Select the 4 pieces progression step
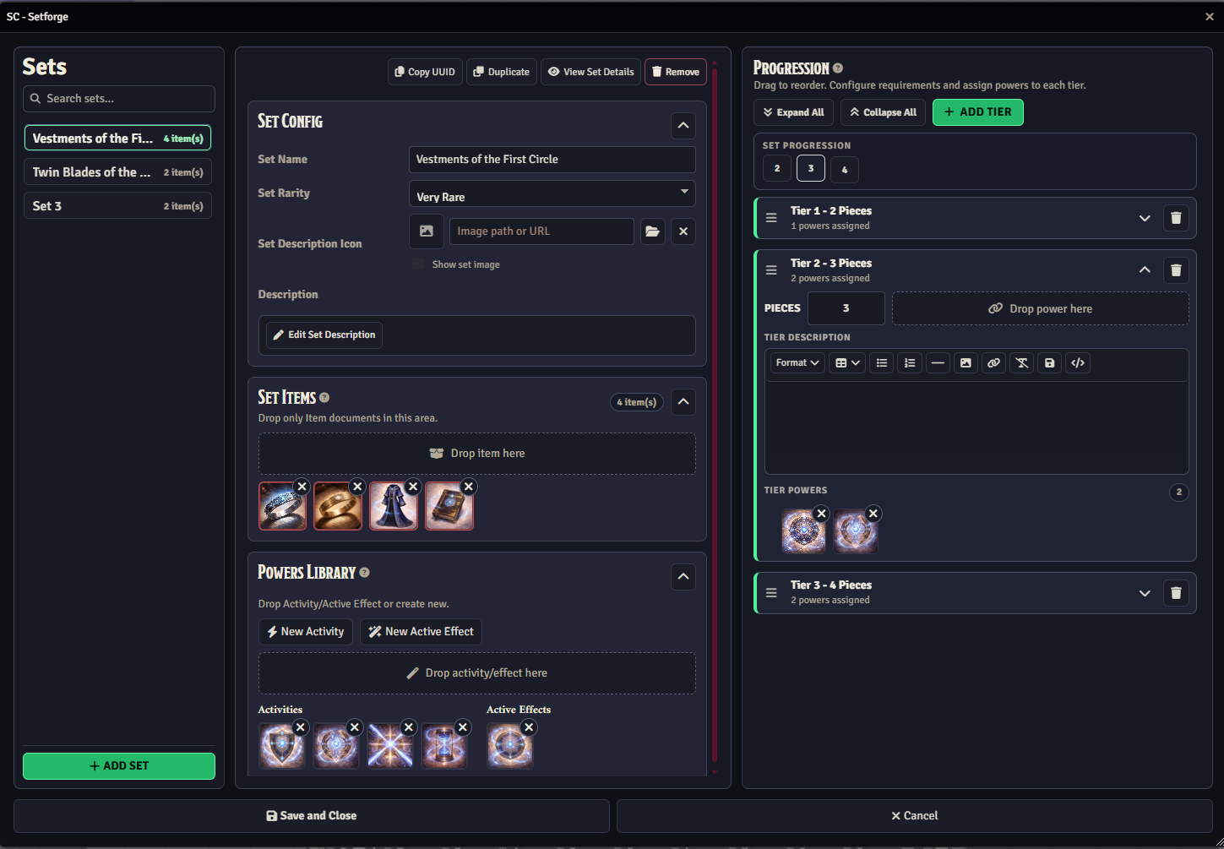 pyautogui.click(x=844, y=169)
